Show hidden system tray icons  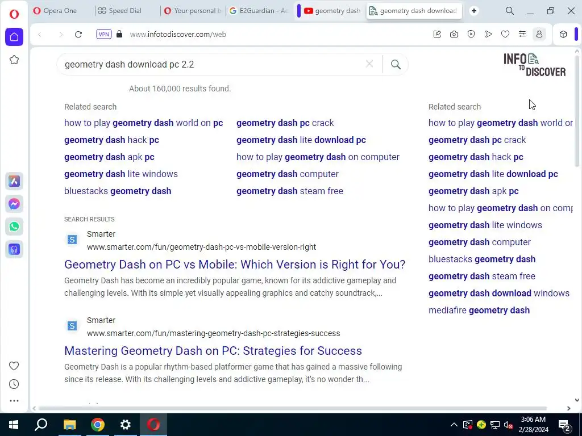[454, 425]
